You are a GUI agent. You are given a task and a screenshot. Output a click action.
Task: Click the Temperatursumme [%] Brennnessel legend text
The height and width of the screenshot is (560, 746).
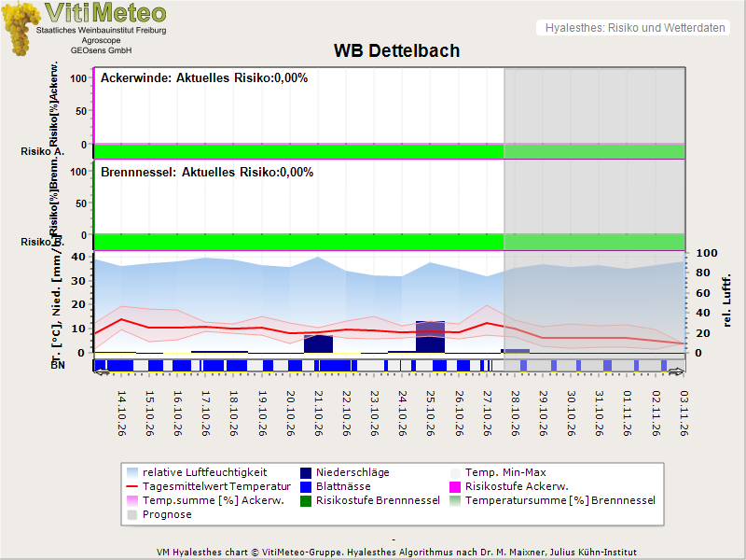pyautogui.click(x=560, y=500)
